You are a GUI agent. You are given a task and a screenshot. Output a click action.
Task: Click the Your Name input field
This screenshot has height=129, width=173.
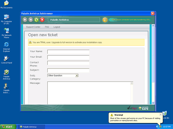tap(68, 51)
